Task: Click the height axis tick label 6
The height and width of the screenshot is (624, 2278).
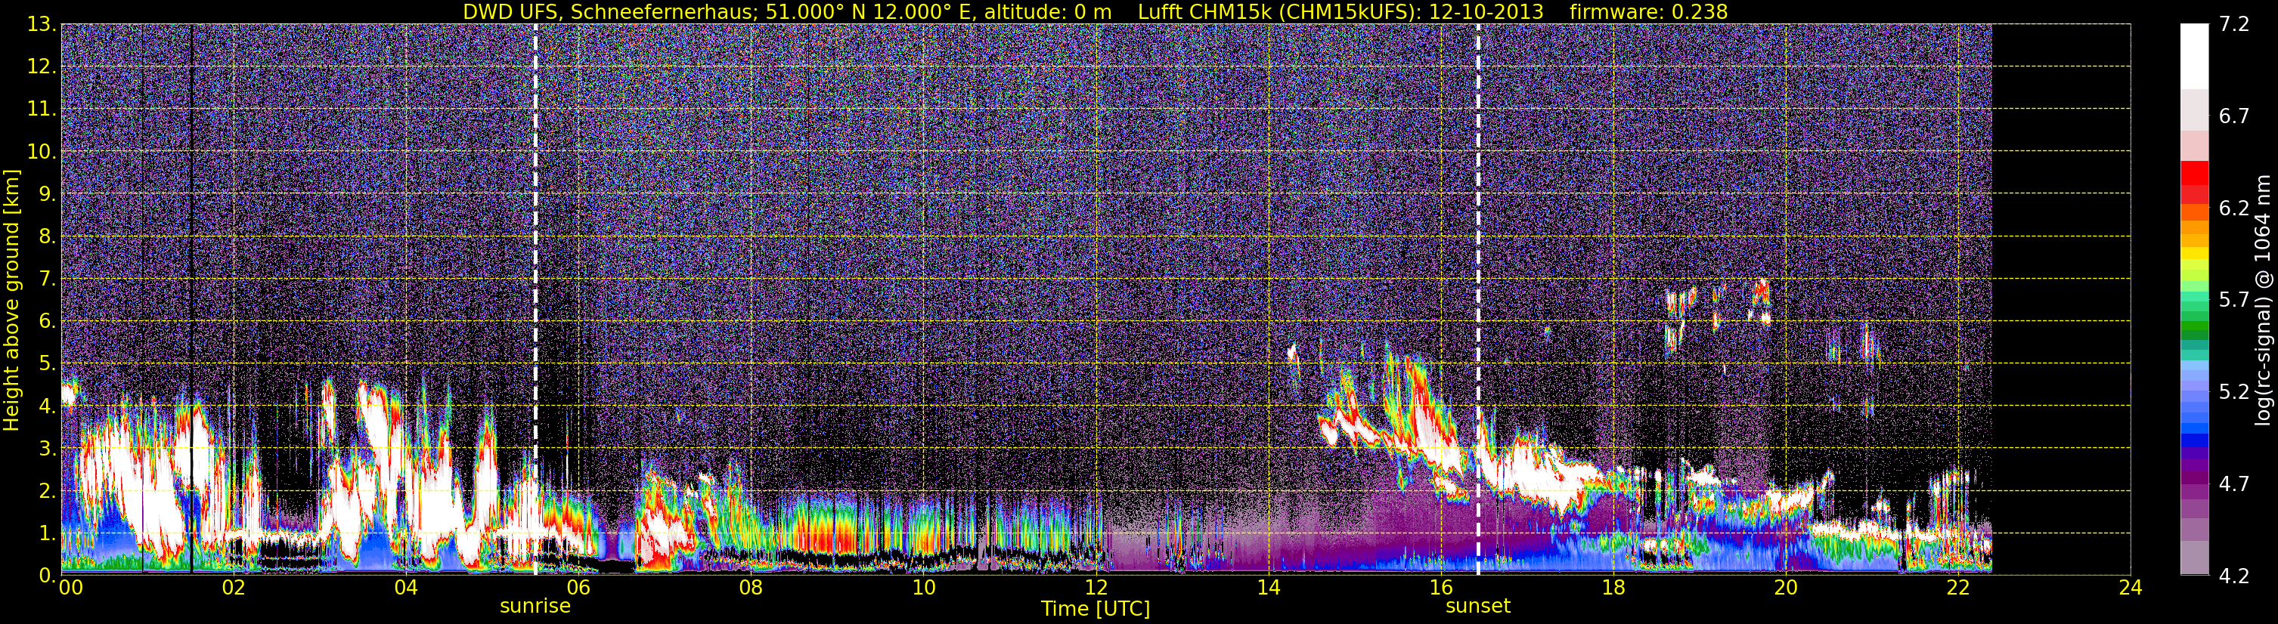Action: pos(48,322)
